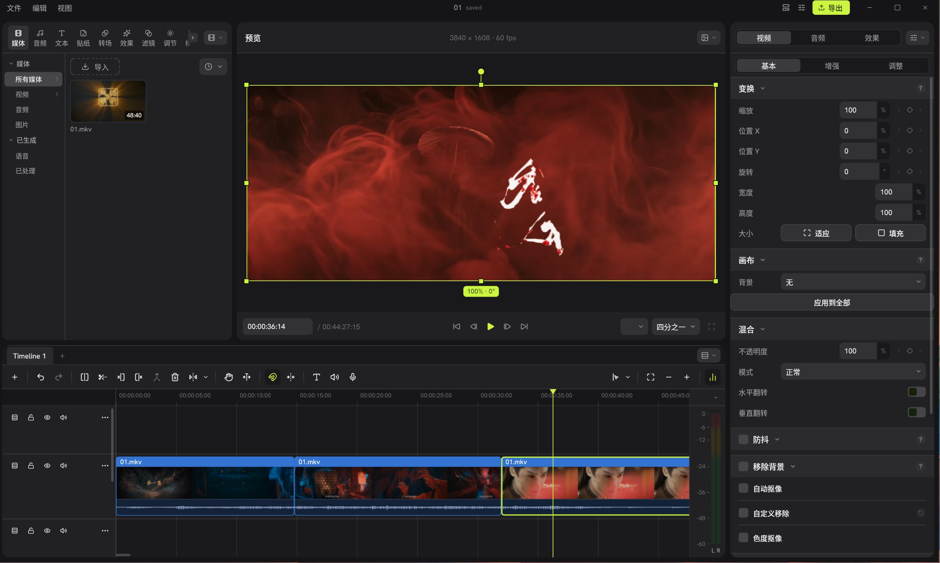Select the hand pan tool
940x563 pixels.
(228, 377)
